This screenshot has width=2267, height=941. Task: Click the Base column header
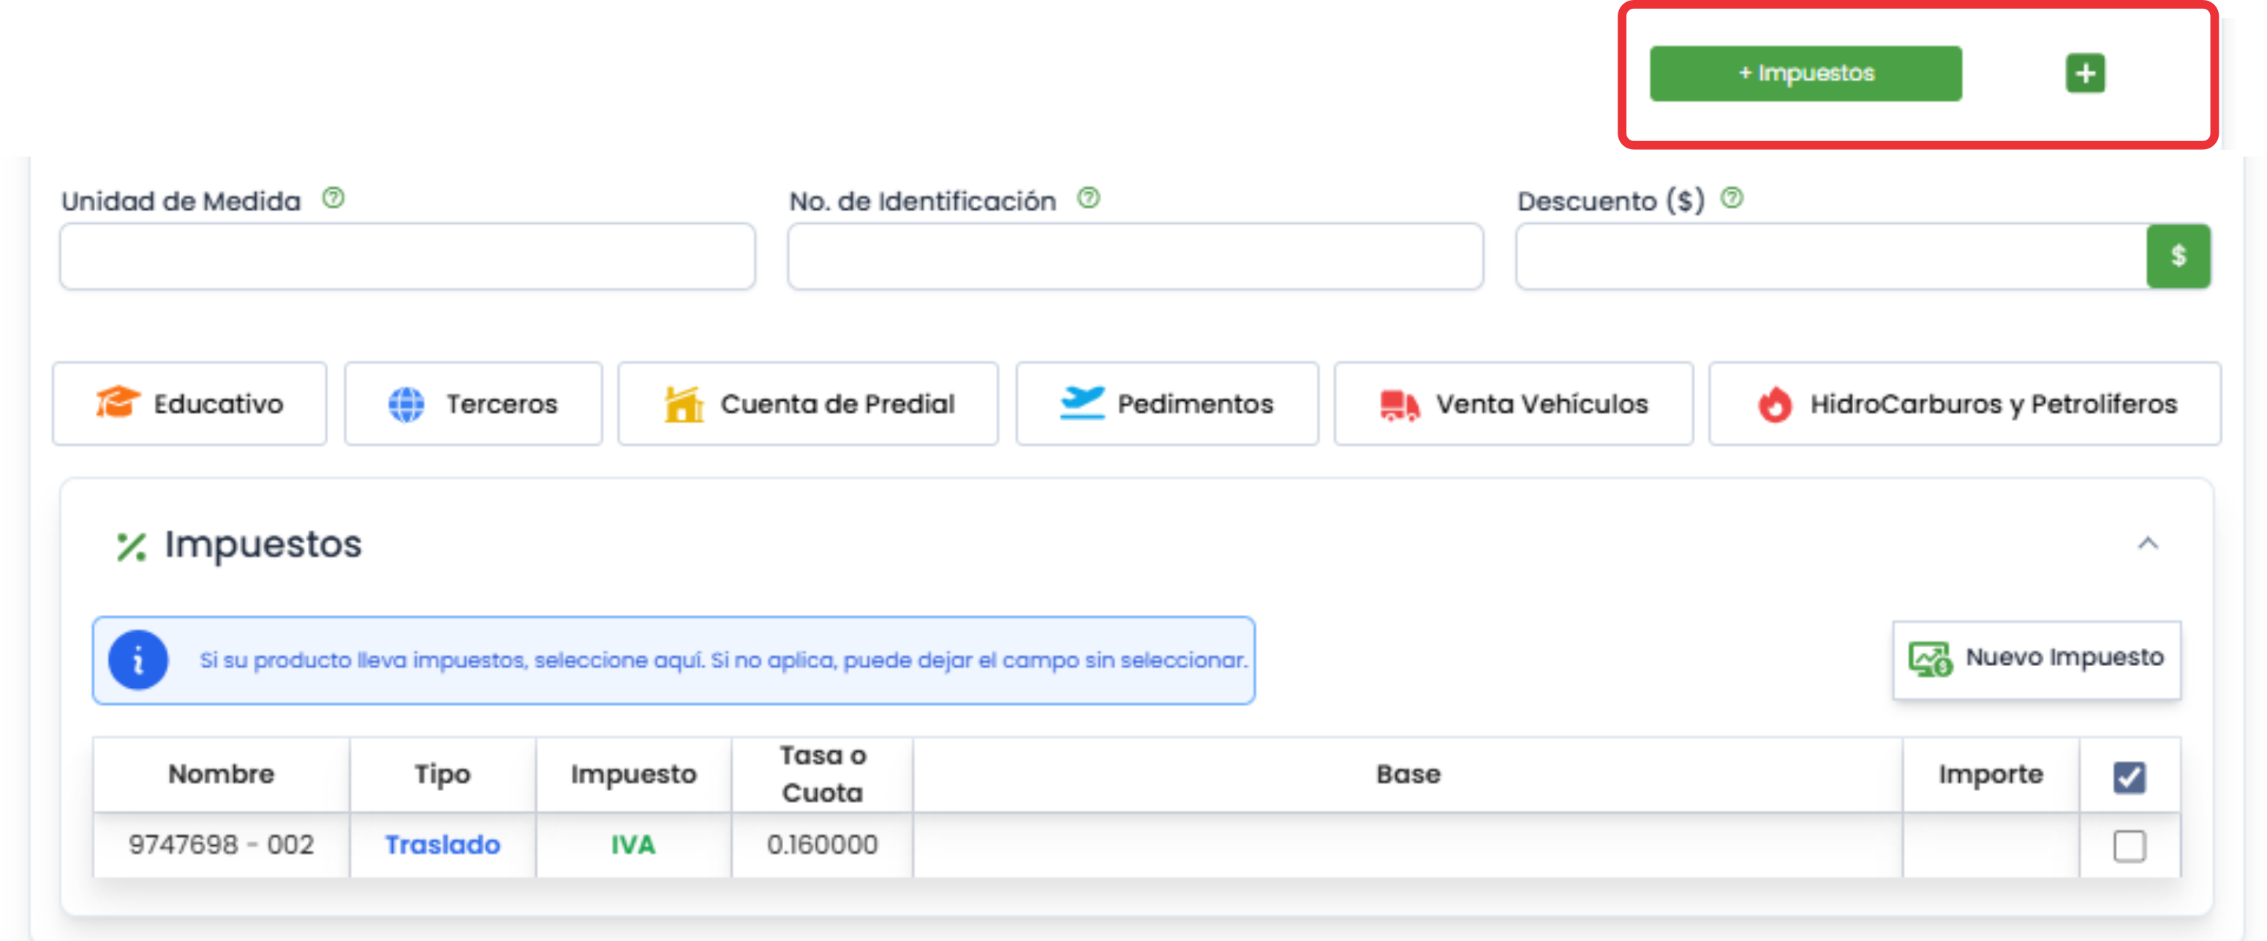click(x=1408, y=774)
